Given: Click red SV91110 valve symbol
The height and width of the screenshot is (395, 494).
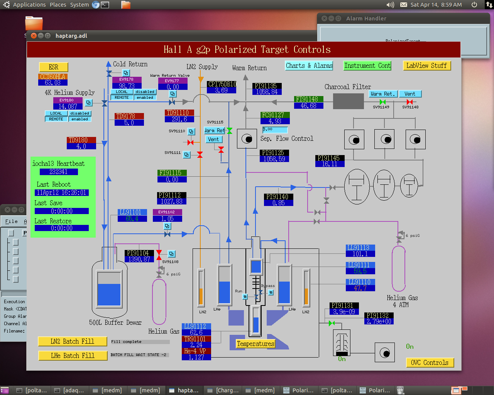Looking at the screenshot, I should pyautogui.click(x=190, y=142).
